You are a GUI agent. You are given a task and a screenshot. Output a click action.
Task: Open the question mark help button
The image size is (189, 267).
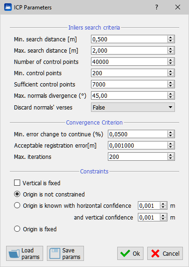[x=157, y=7]
